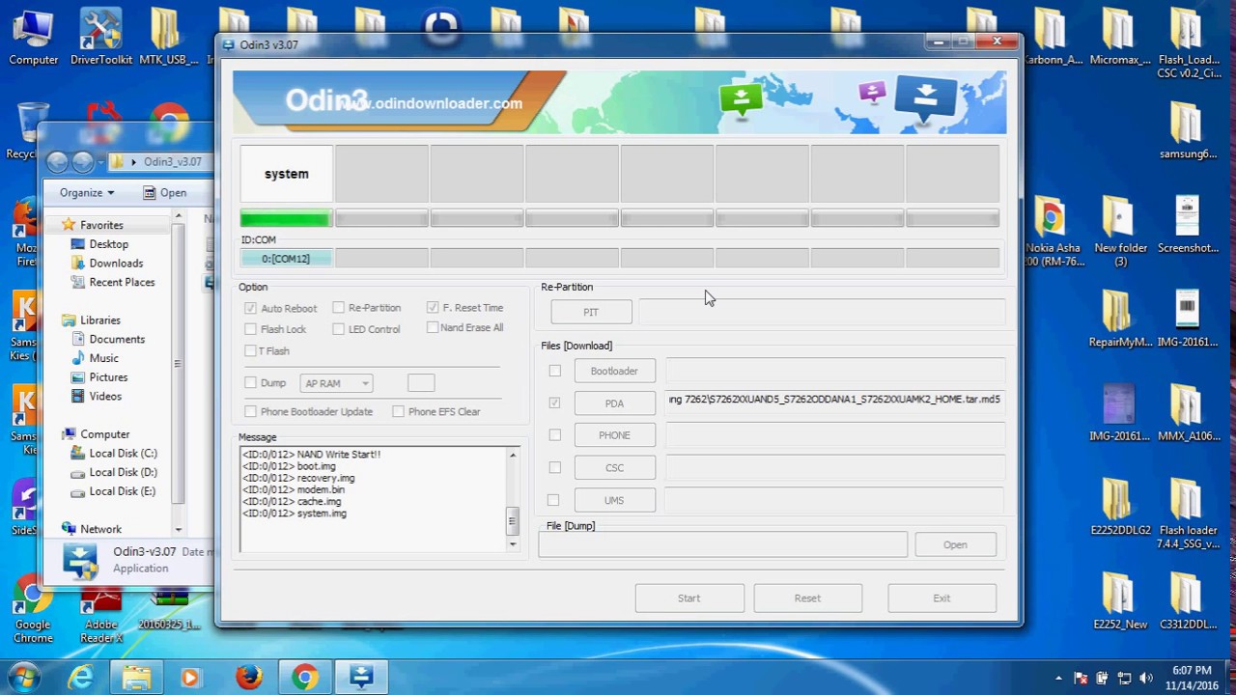Click Windows Start orb
The image size is (1236, 695).
pyautogui.click(x=25, y=678)
